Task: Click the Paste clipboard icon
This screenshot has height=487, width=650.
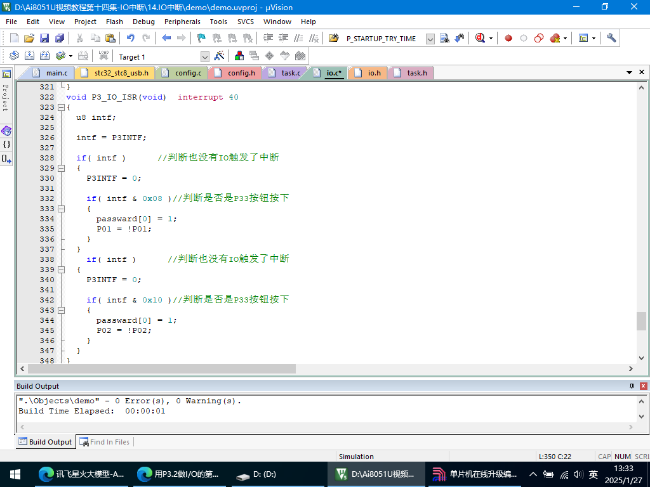Action: point(110,38)
